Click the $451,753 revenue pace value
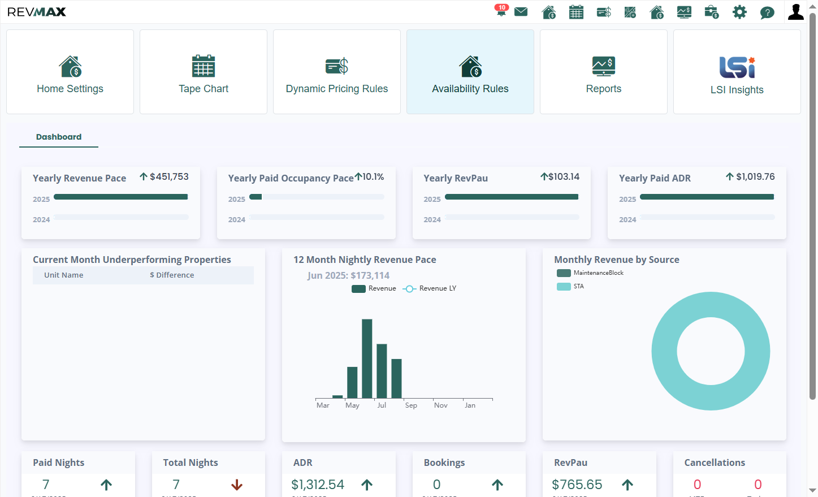The height and width of the screenshot is (497, 818). 169,177
